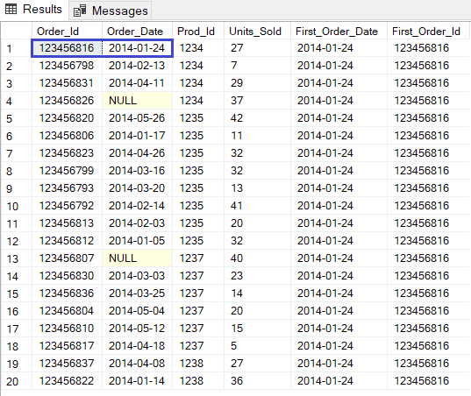Click Order_Id cell 123456813

pos(67,223)
